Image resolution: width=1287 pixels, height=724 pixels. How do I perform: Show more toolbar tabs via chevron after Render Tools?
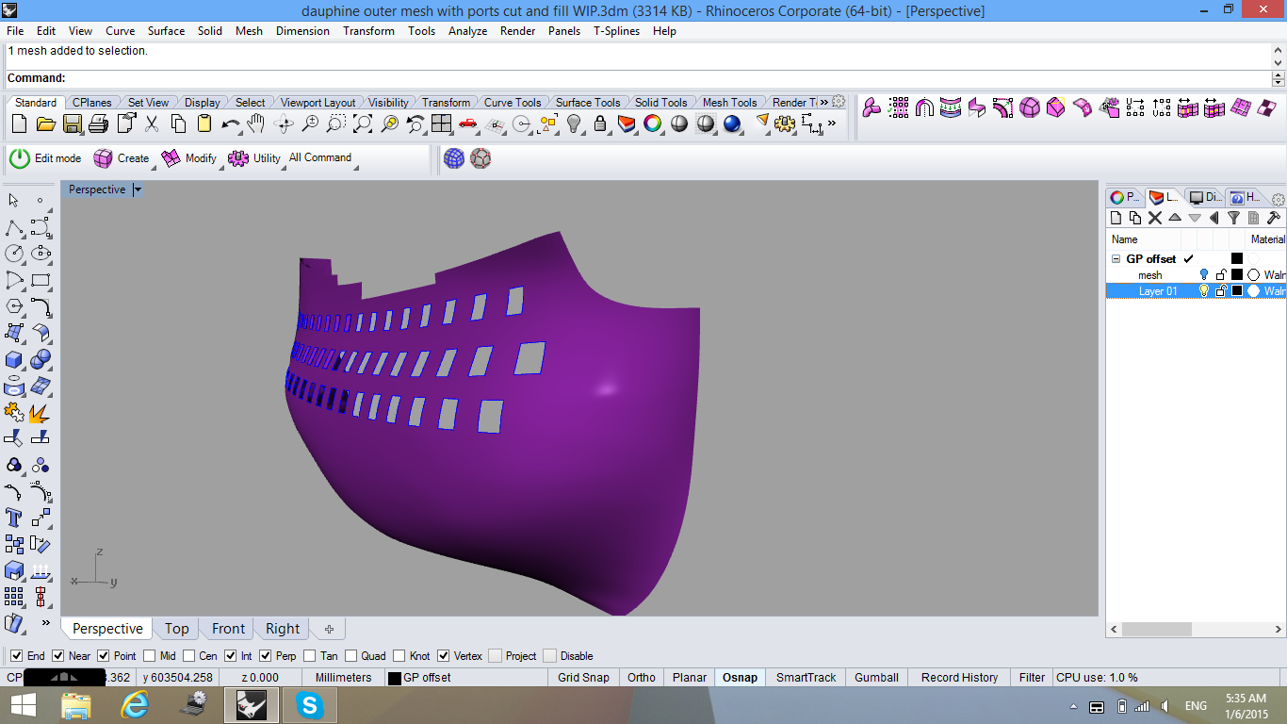point(824,102)
